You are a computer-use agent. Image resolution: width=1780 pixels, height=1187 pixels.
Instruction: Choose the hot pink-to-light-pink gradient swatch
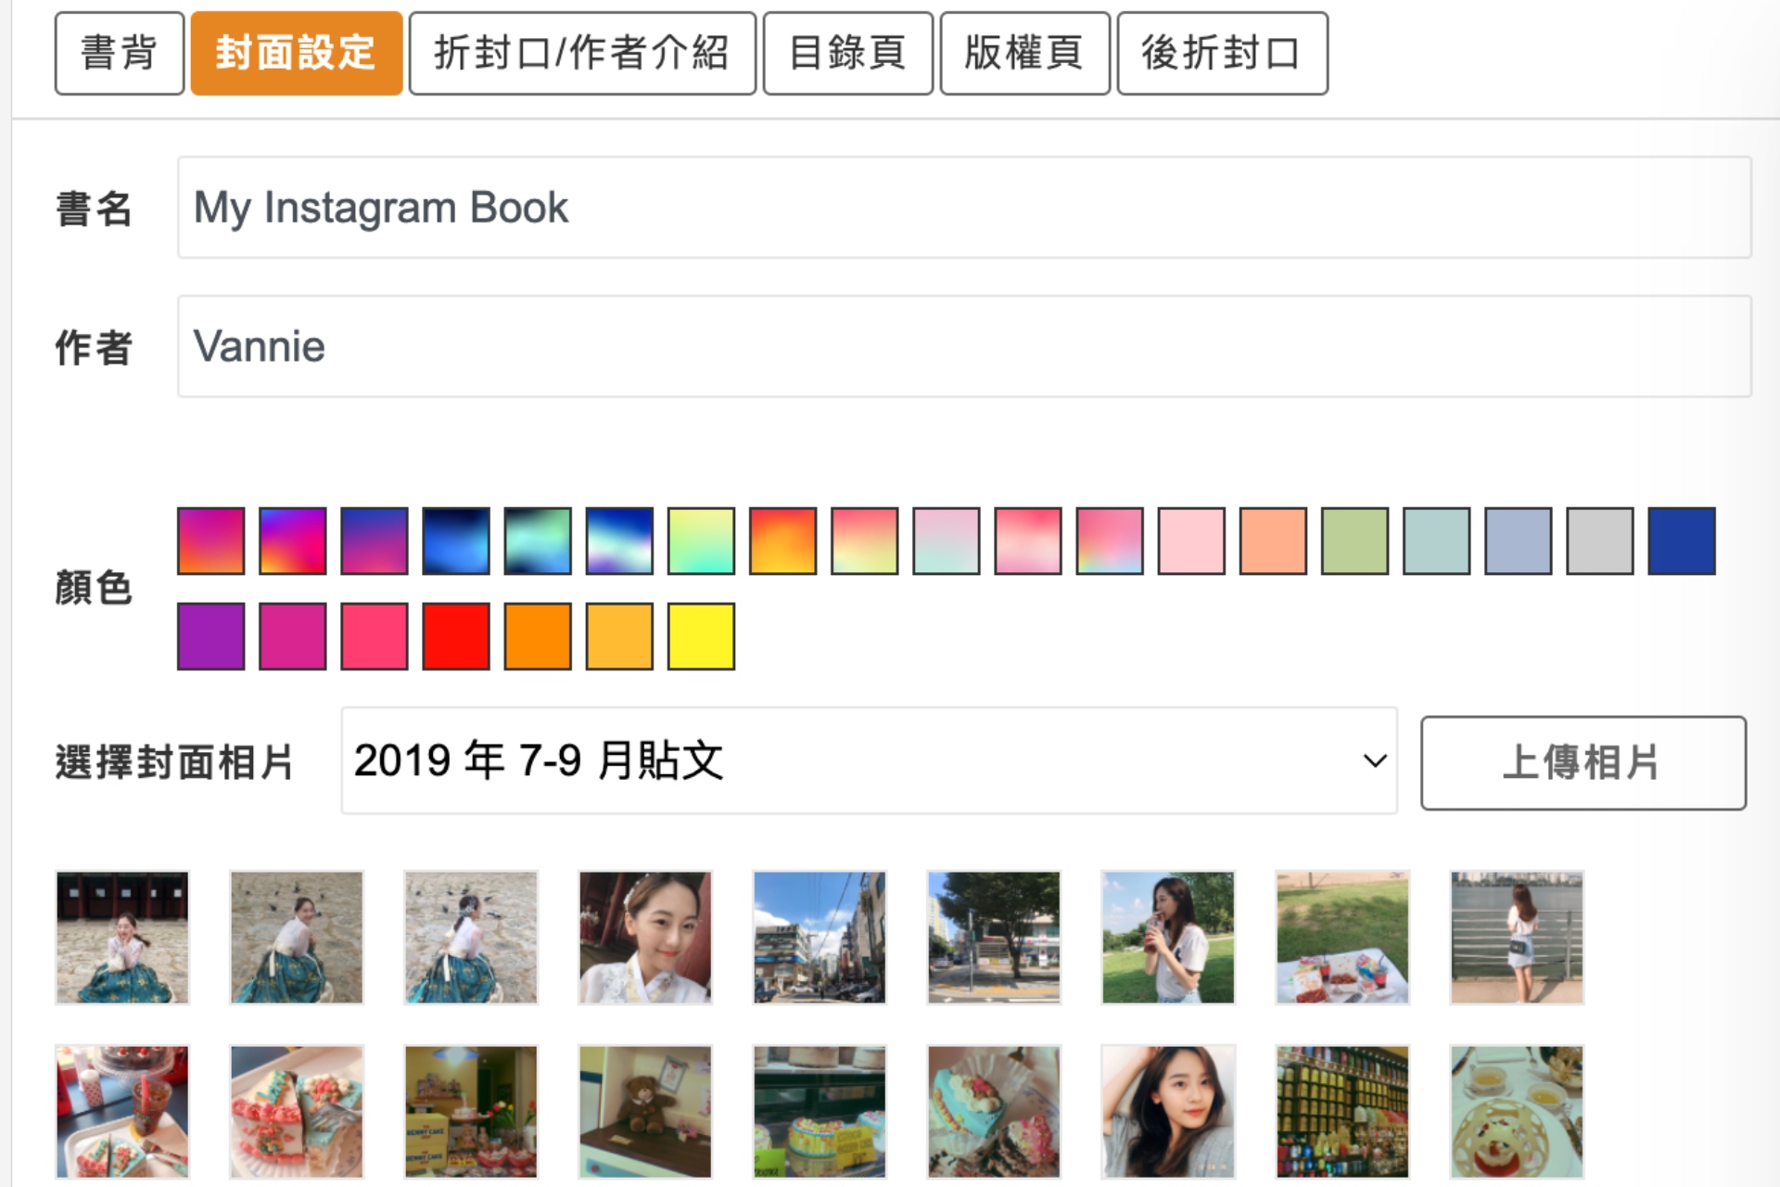[x=1028, y=541]
